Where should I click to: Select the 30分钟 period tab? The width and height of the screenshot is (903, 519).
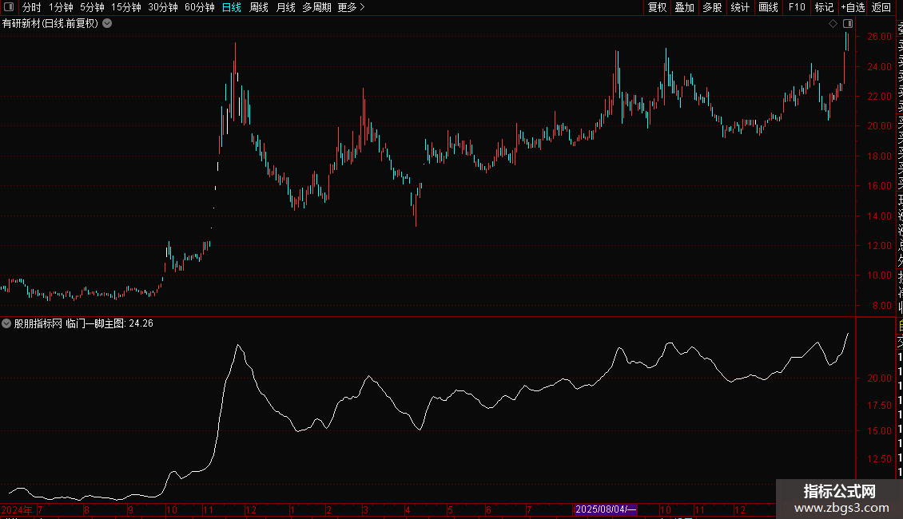pyautogui.click(x=163, y=7)
